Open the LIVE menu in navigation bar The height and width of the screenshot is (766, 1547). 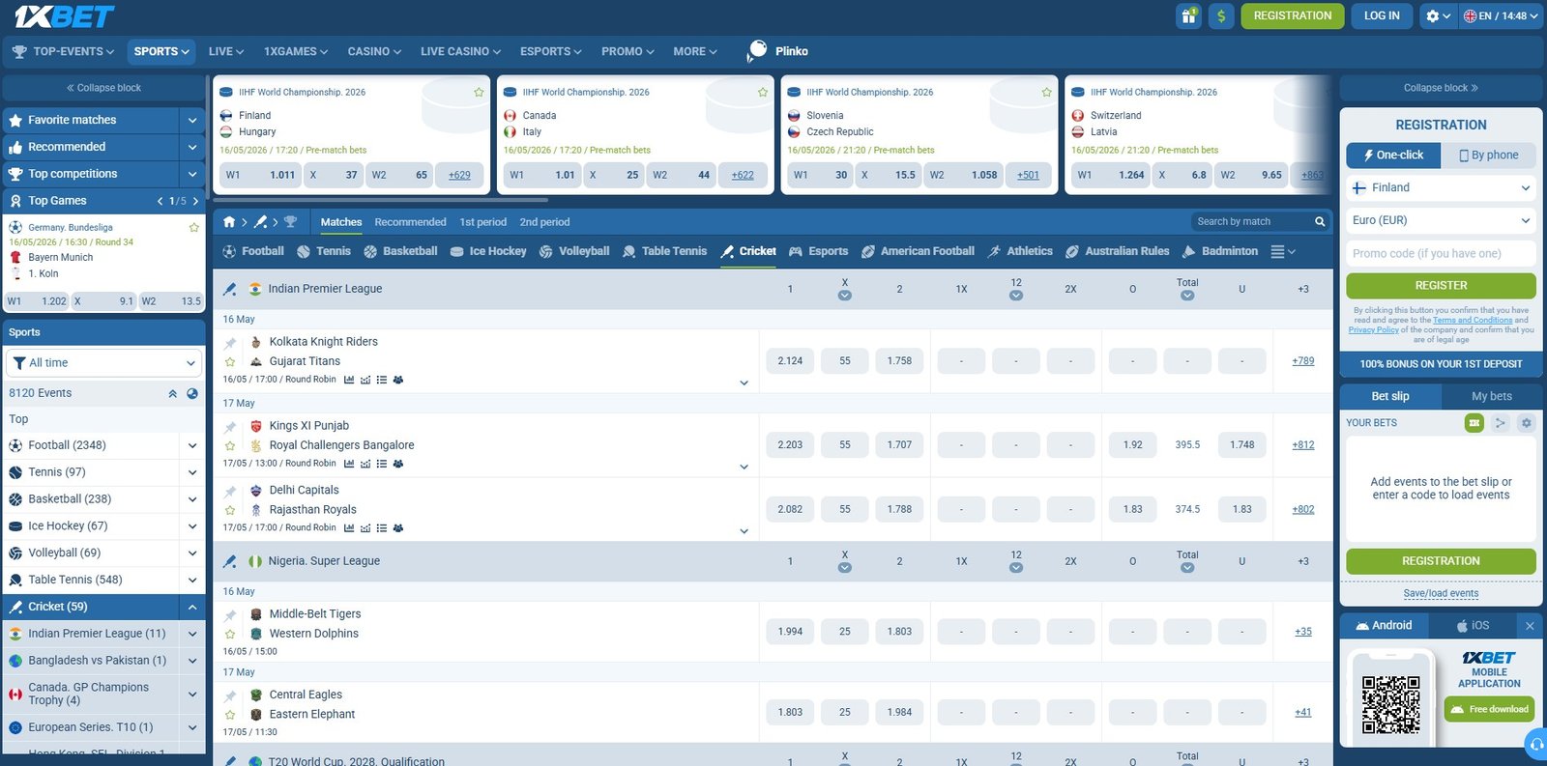point(225,52)
